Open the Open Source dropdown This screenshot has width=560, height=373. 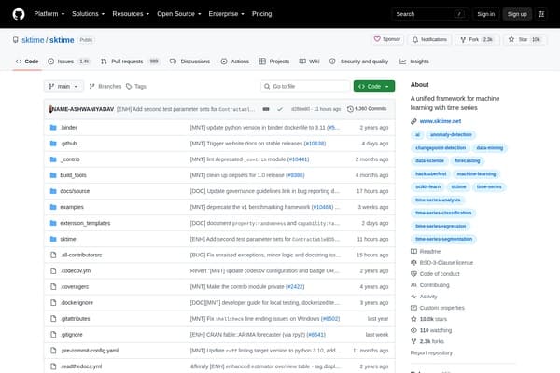[x=179, y=14]
